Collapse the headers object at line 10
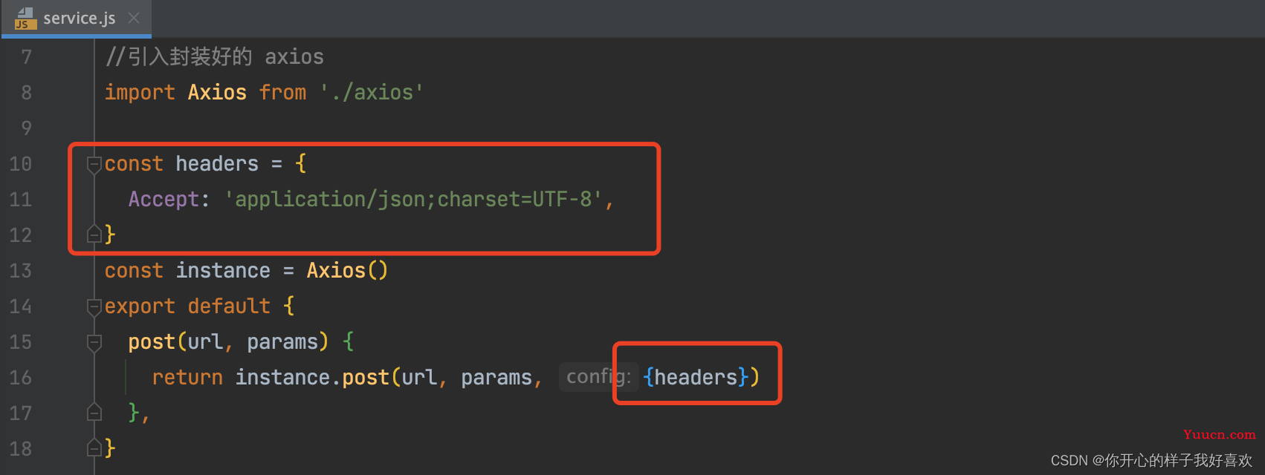1265x475 pixels. [94, 164]
